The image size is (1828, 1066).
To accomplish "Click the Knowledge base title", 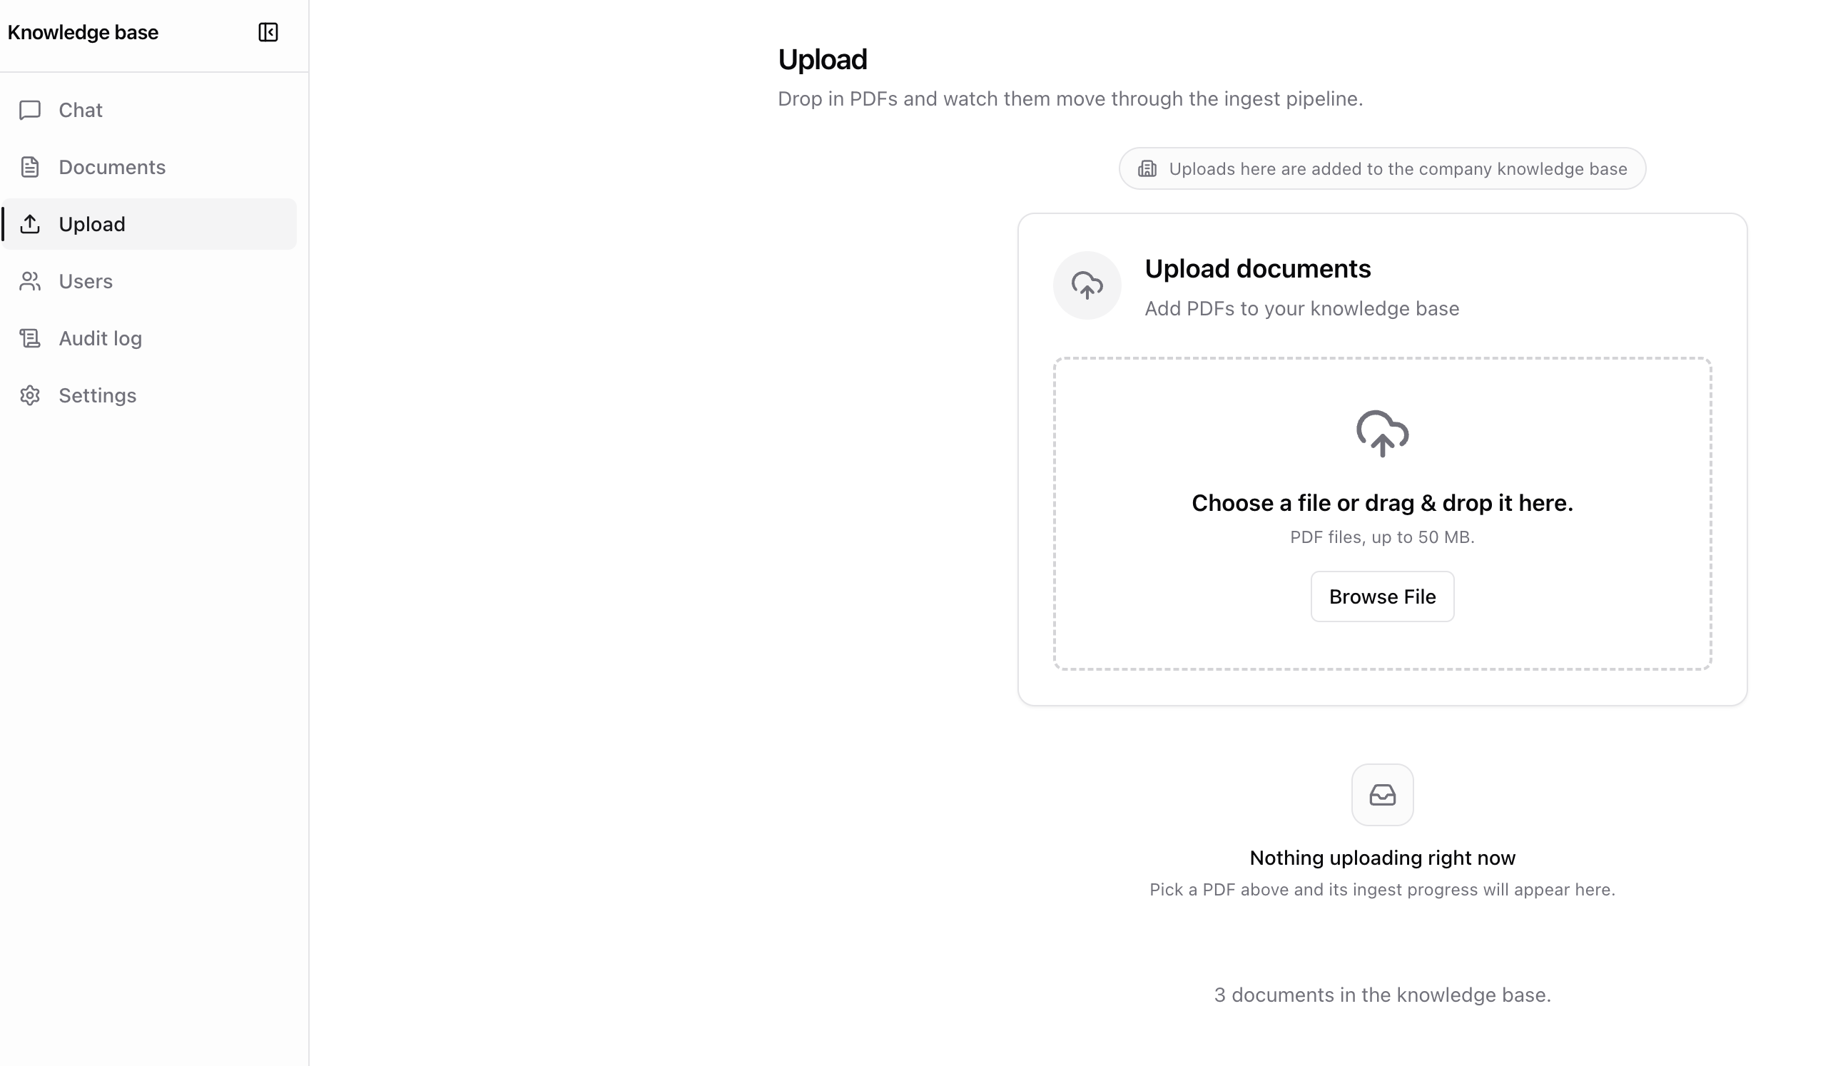I will (83, 32).
